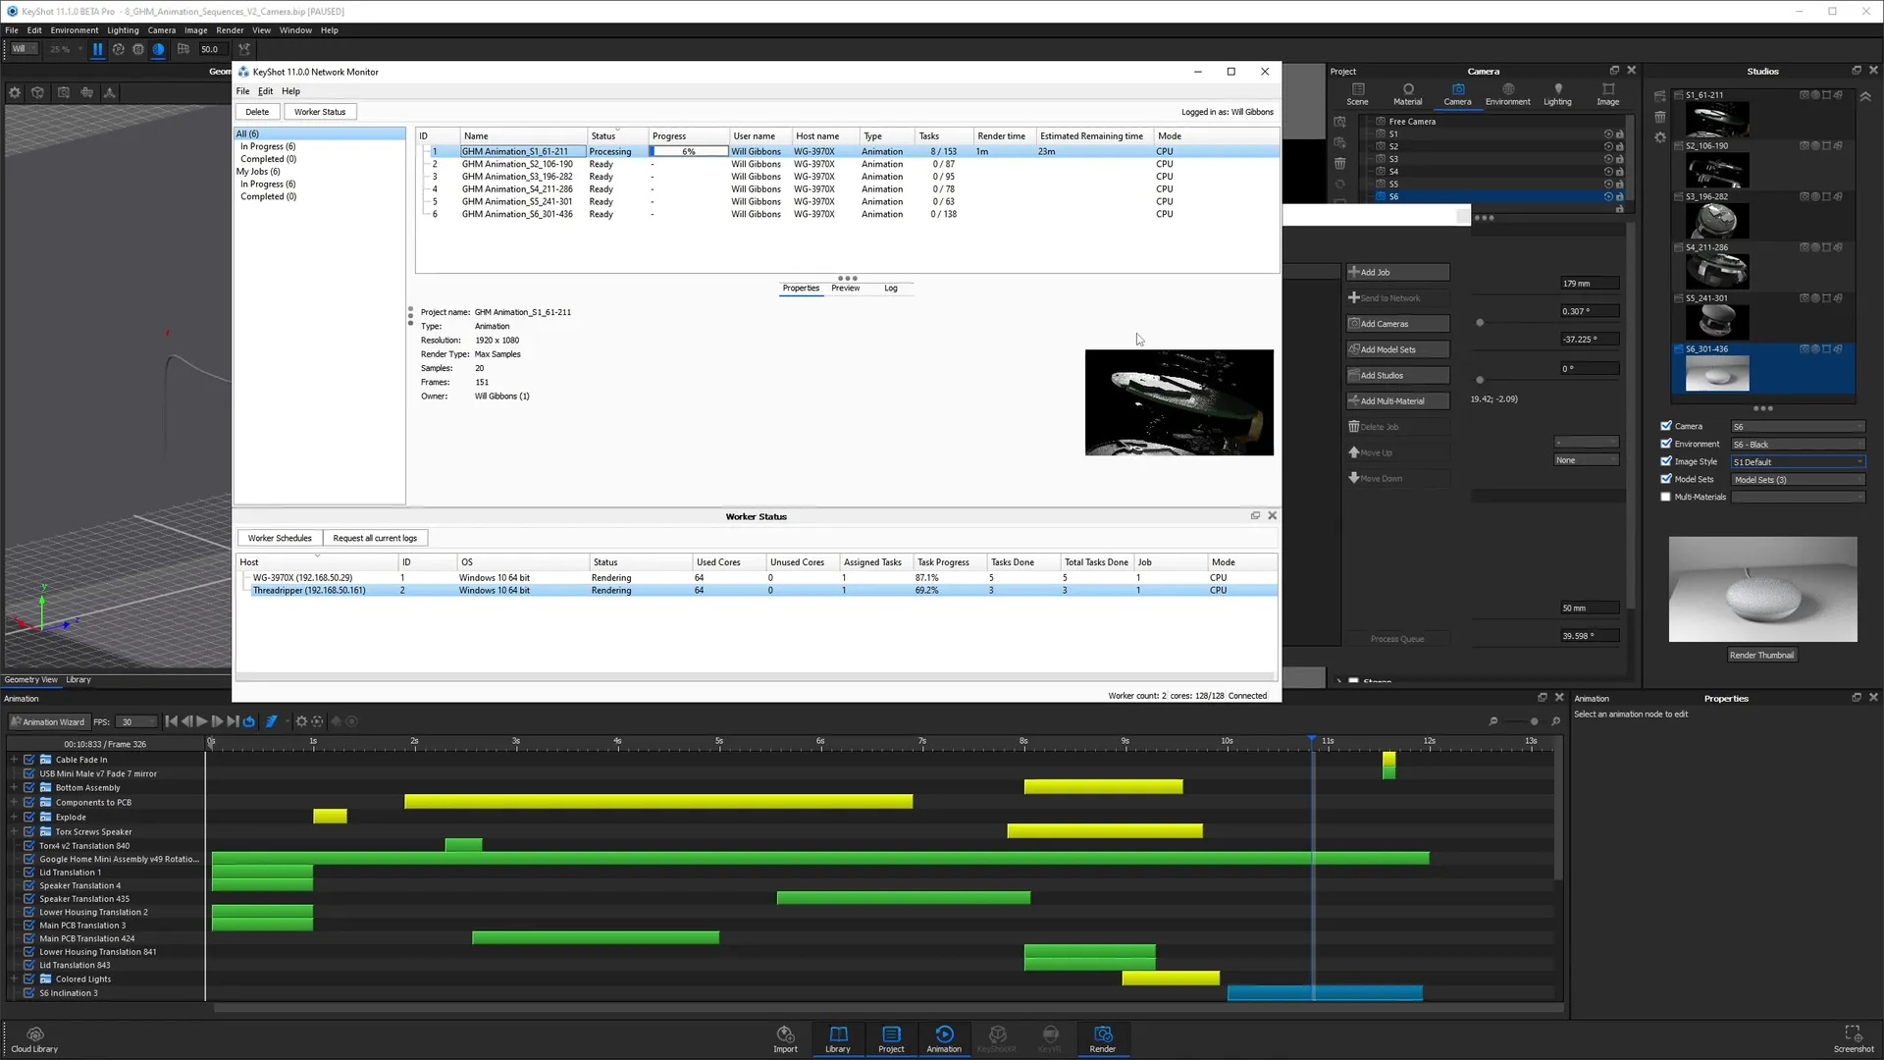Open Environment tab in Project panel
The height and width of the screenshot is (1060, 1884).
tap(1507, 94)
